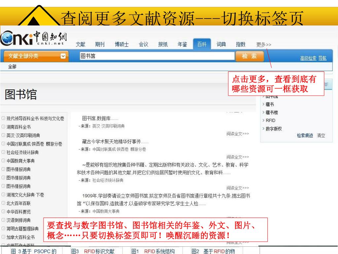Click the arrow icon next to 数字版权

click(263, 129)
